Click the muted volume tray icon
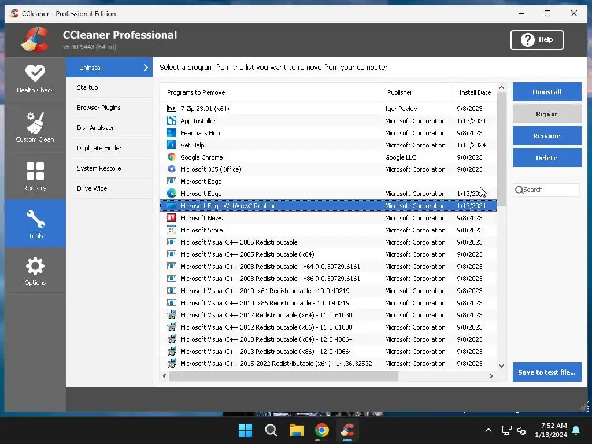The width and height of the screenshot is (592, 444). (x=522, y=430)
